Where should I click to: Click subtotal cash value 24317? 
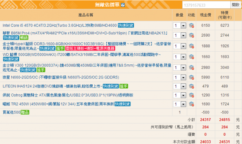[205, 120]
